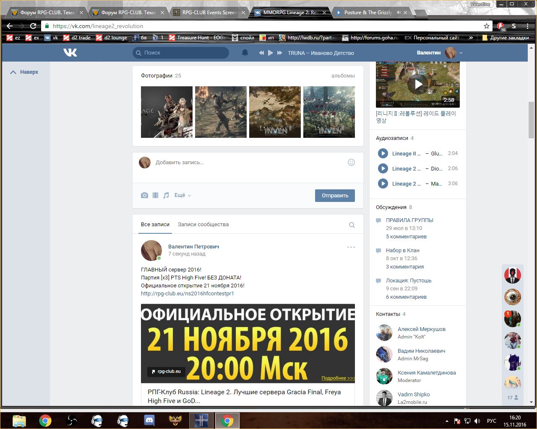Click the red extension icon with badge 16
This screenshot has width=537, height=429.
pos(501,26)
